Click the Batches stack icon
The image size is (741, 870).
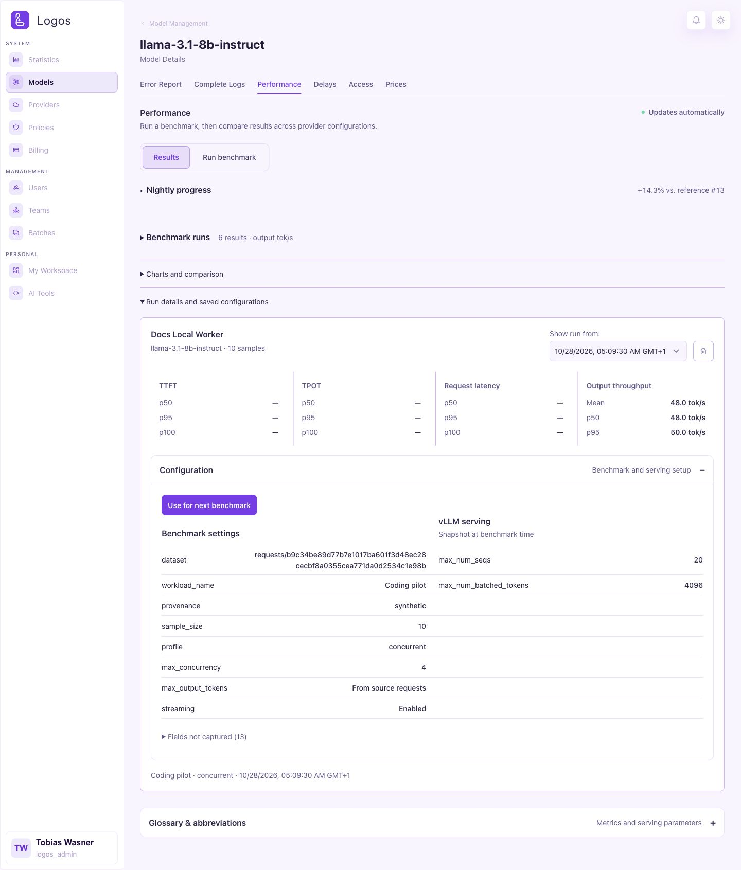16,233
